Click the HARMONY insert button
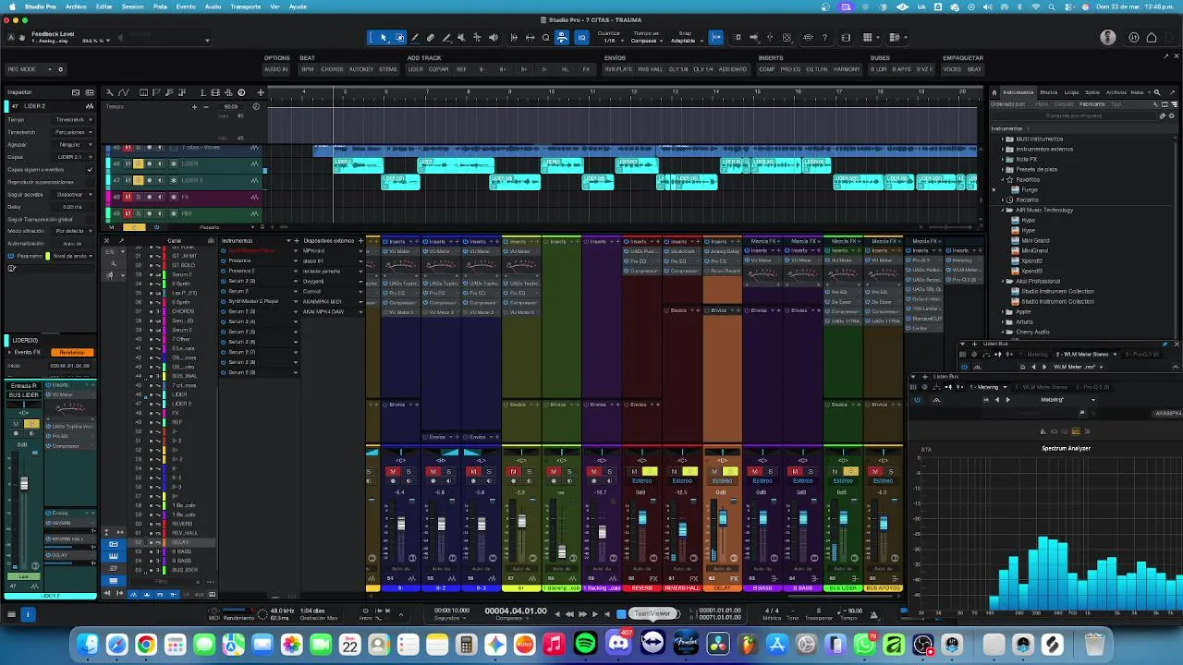 pos(847,69)
